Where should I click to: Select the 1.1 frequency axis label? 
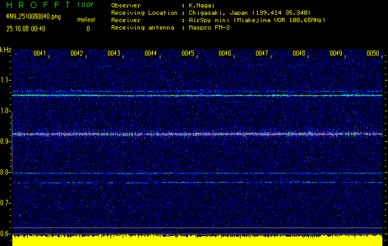pos(6,80)
